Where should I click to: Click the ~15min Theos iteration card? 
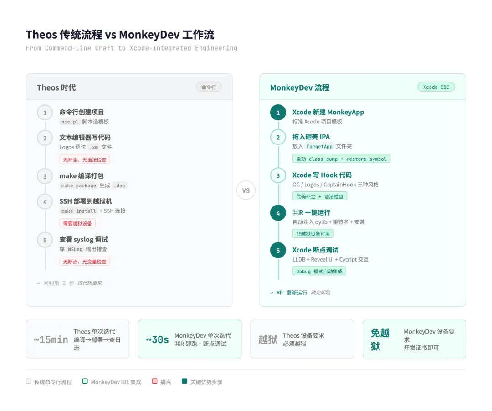click(77, 339)
